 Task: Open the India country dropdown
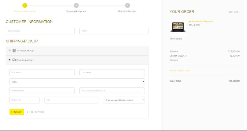pyautogui.click(x=77, y=82)
